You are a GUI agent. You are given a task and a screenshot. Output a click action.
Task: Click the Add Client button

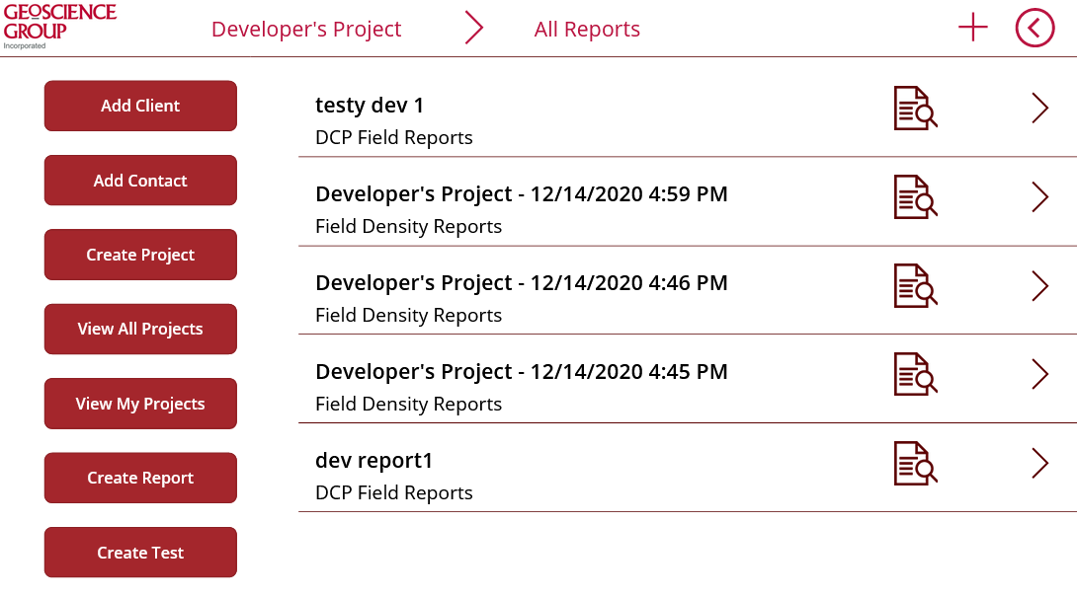[x=141, y=106]
